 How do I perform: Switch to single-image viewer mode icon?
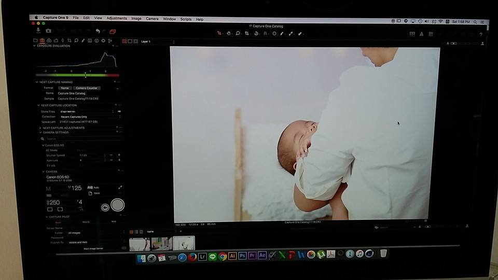(130, 41)
